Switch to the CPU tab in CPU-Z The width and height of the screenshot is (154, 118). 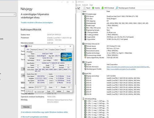(28, 49)
